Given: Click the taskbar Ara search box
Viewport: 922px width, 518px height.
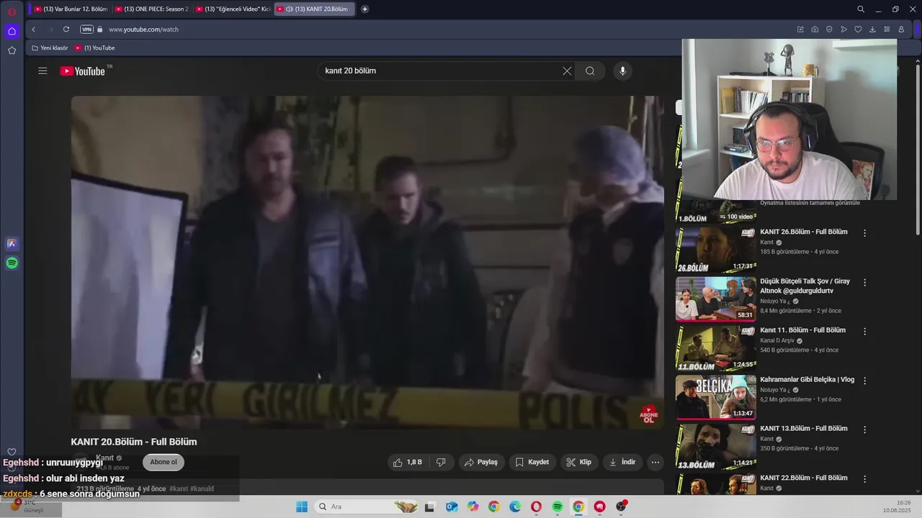Looking at the screenshot, I should point(367,506).
